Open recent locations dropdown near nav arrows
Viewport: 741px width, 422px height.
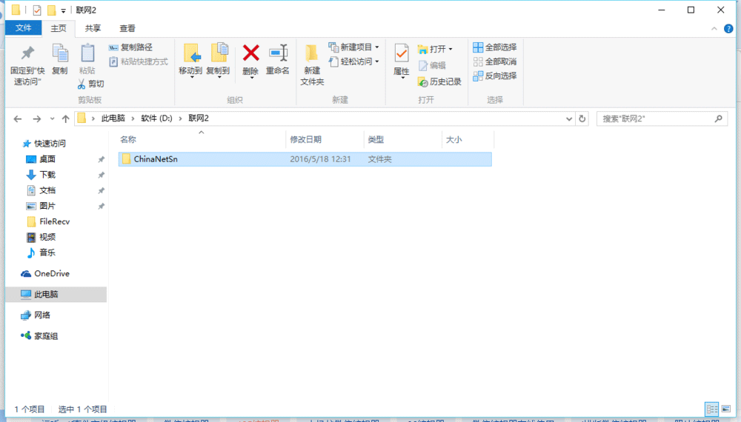point(52,119)
